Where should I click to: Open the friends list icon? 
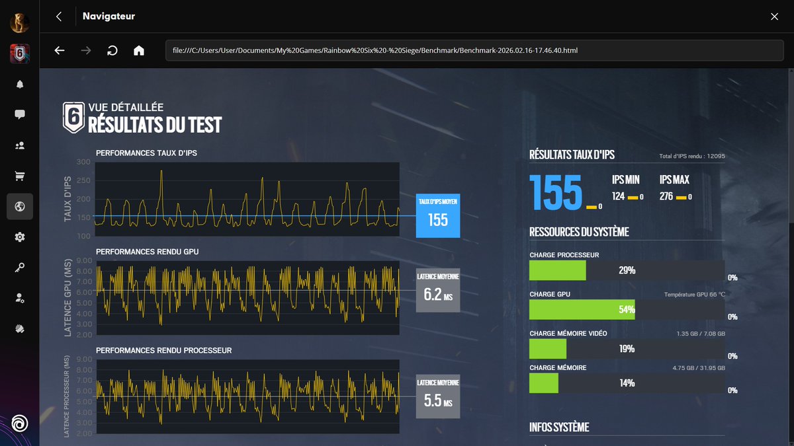(20, 145)
